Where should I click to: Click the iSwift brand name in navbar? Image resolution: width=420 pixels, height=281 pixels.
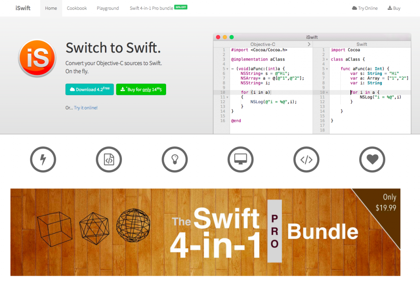(x=23, y=8)
